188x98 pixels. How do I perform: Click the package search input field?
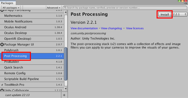[x=125, y=8]
